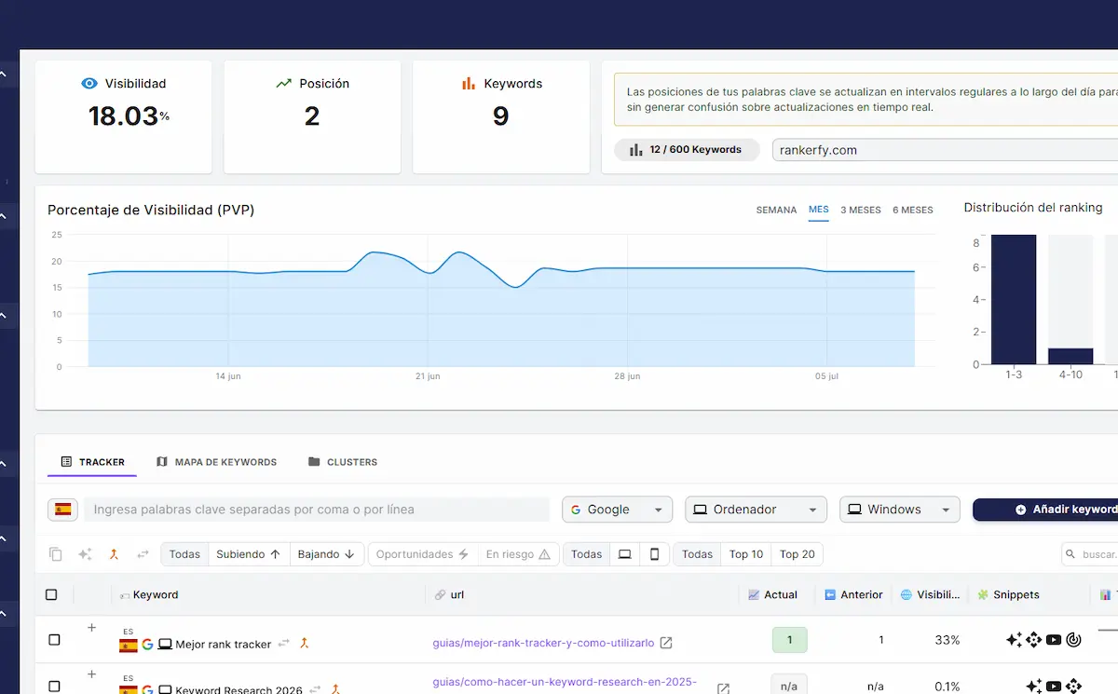Click the Todas button next to Top 10

(x=697, y=554)
